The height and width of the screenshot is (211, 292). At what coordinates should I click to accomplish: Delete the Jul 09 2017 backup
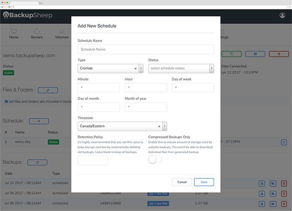tap(284, 193)
